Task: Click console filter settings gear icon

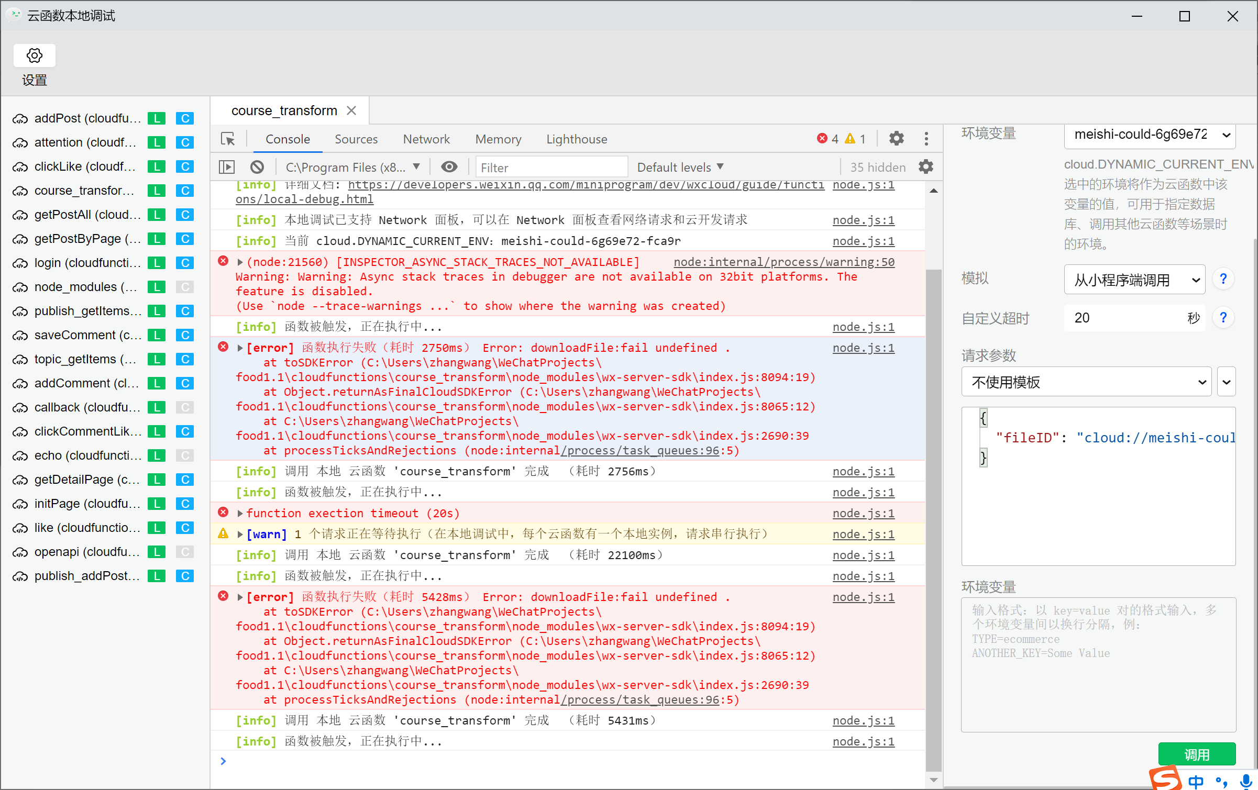Action: (925, 167)
